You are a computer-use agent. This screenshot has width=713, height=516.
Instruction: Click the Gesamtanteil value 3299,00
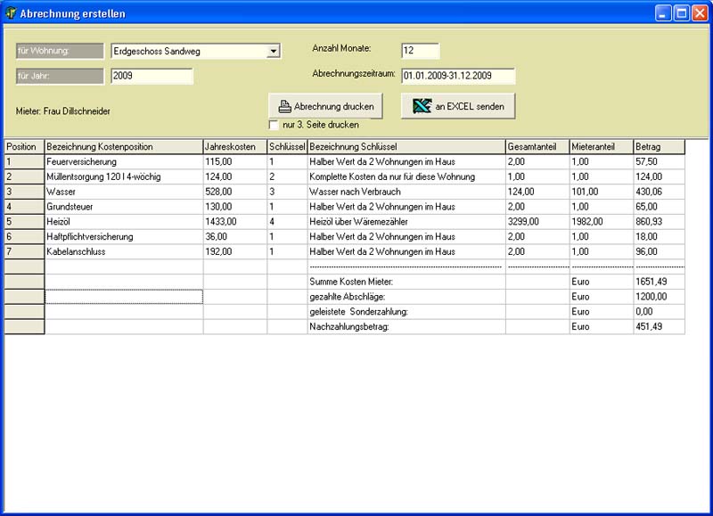point(537,222)
